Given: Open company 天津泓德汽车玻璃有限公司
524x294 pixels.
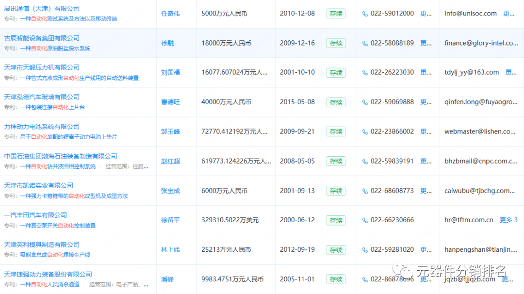Looking at the screenshot, I should pyautogui.click(x=42, y=97).
